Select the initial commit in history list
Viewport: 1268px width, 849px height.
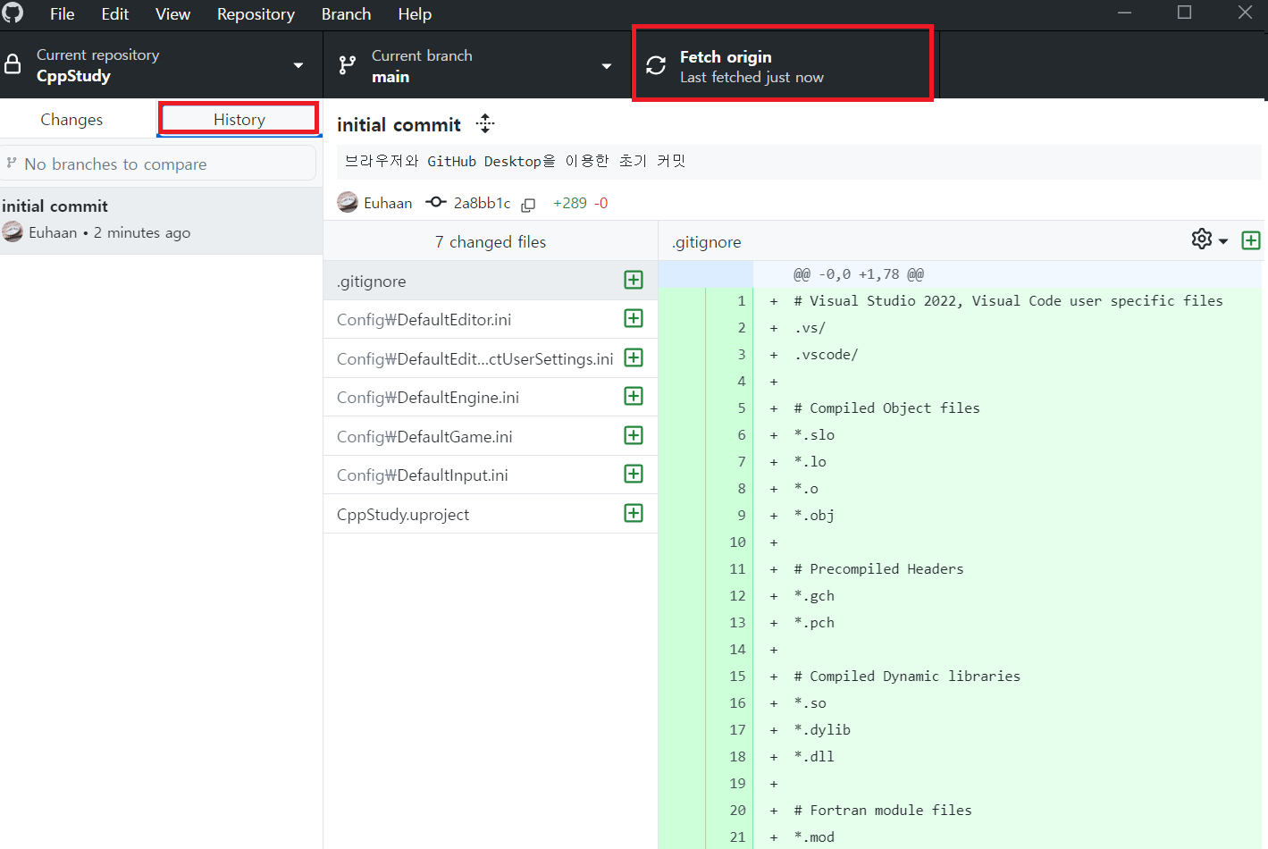click(x=161, y=220)
